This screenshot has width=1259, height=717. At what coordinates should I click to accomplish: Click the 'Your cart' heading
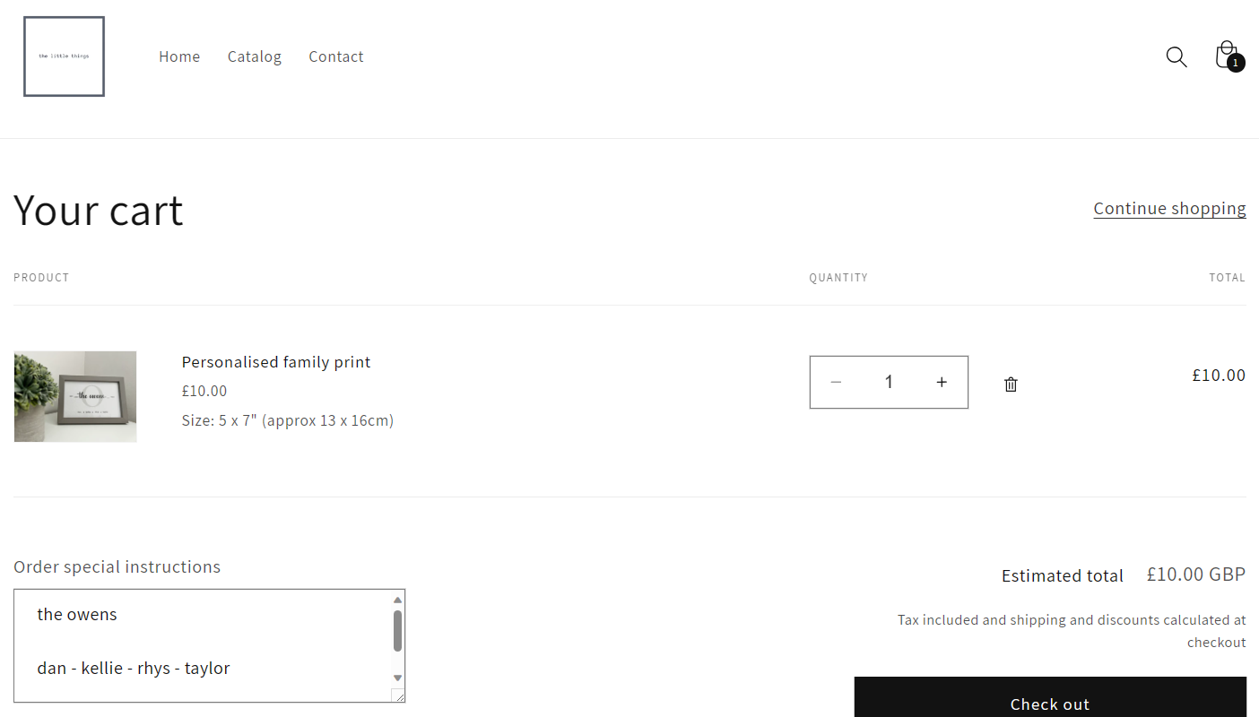point(99,211)
